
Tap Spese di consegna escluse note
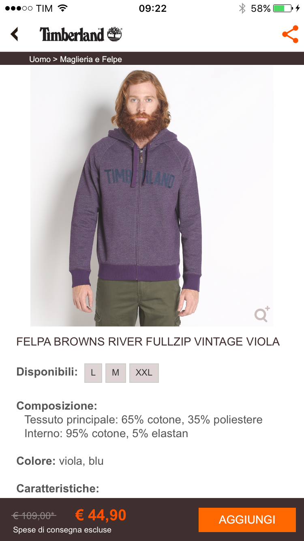(x=62, y=530)
